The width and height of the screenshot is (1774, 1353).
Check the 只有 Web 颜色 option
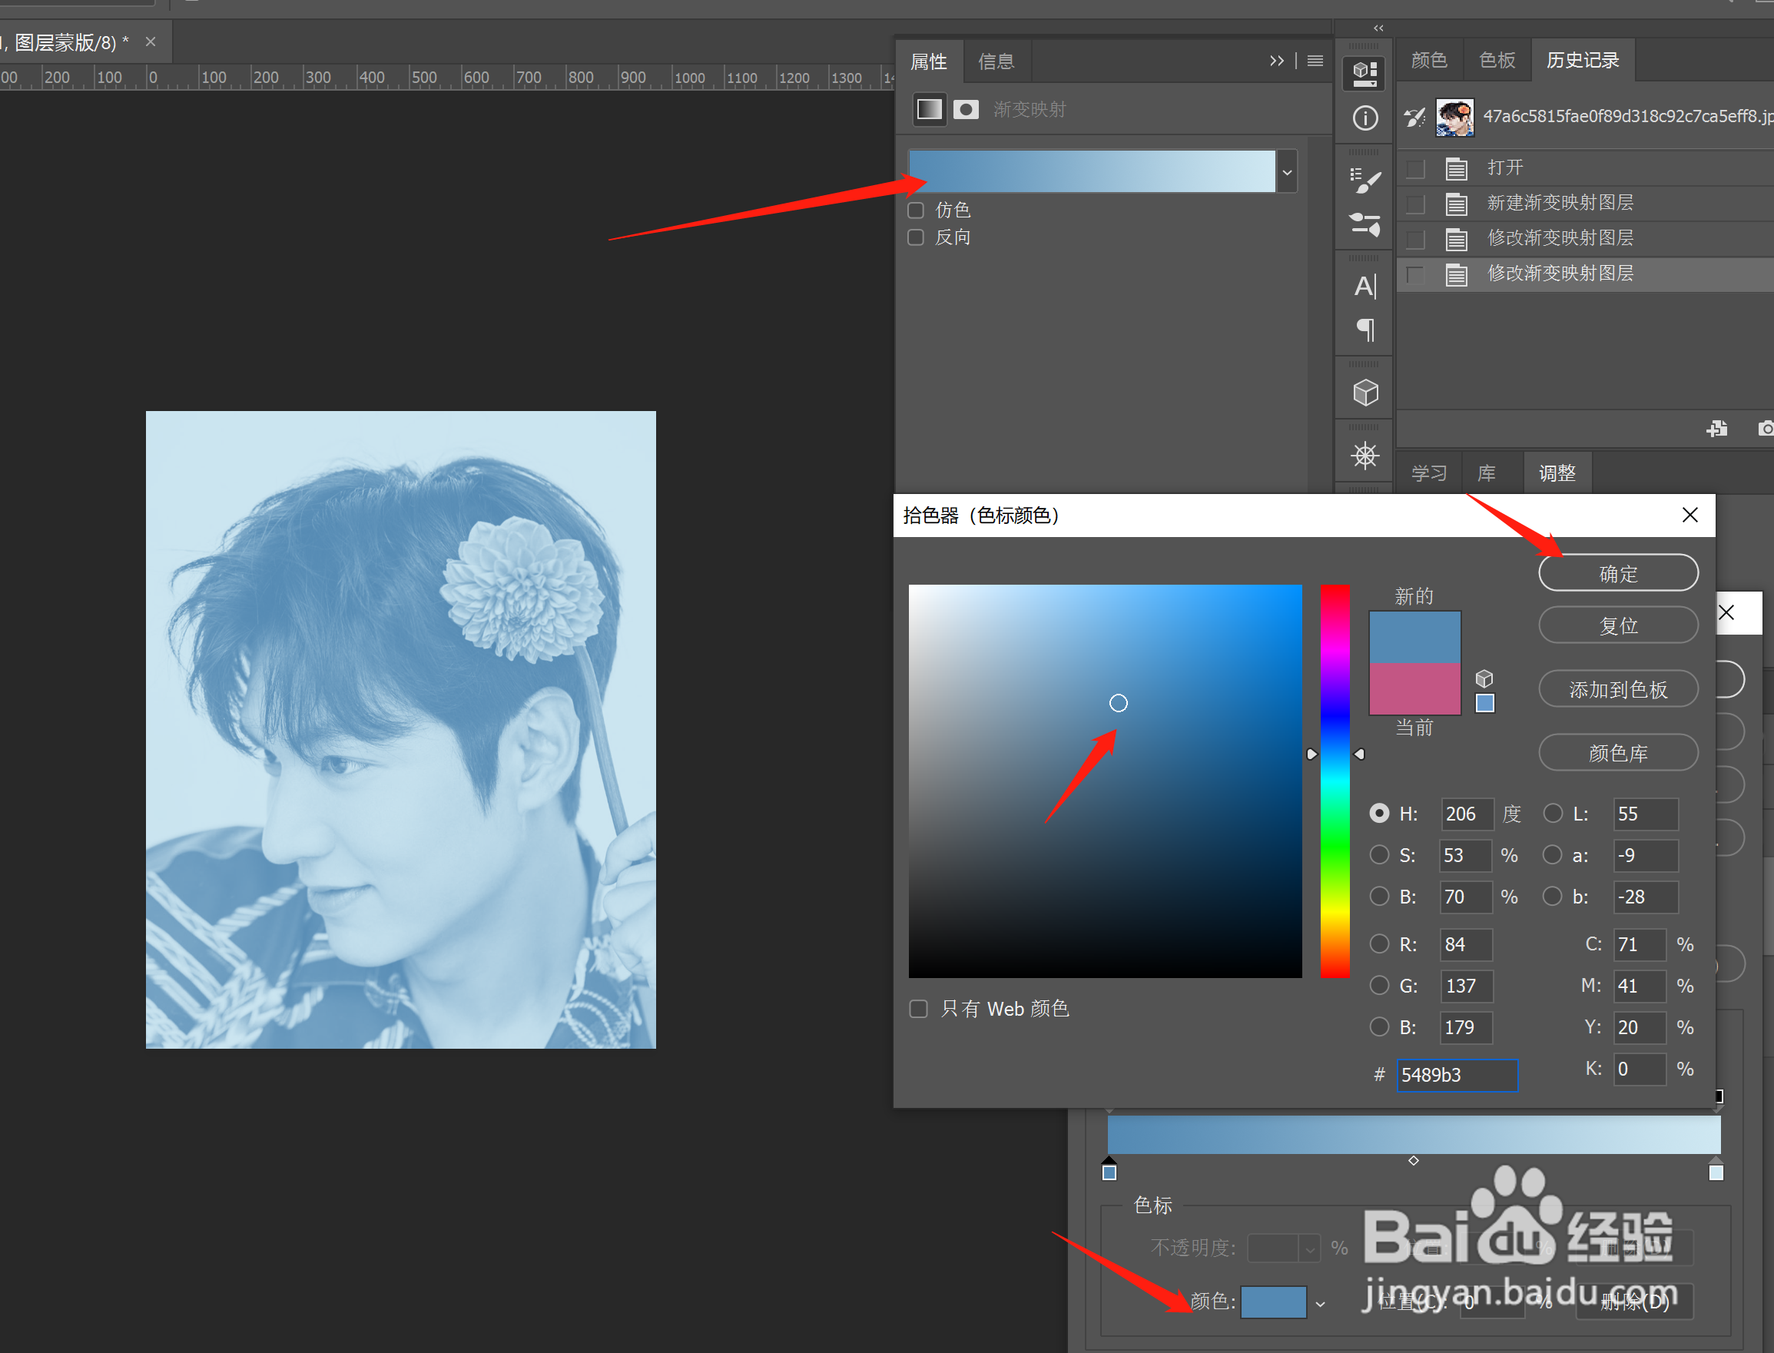(x=918, y=1008)
